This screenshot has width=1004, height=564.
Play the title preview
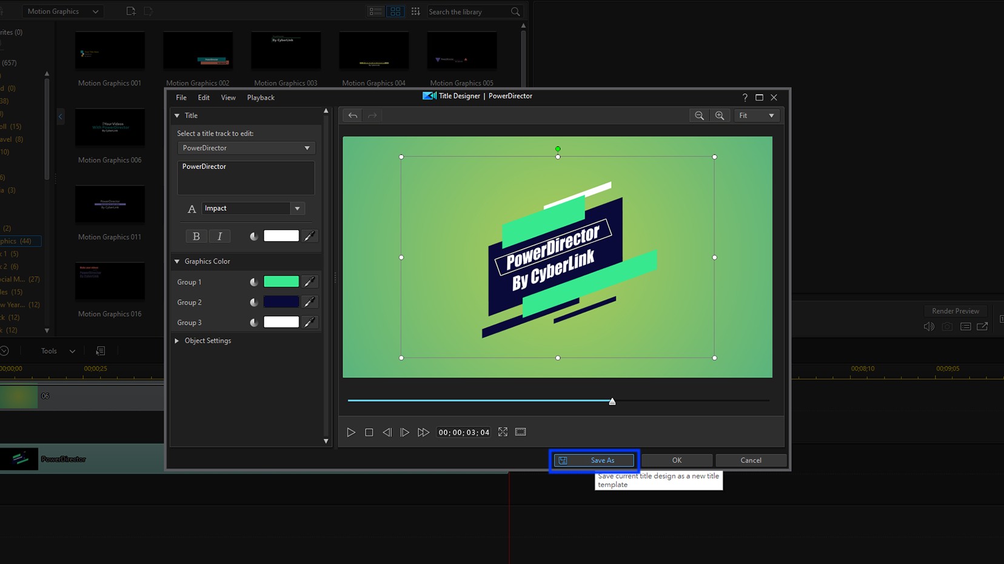point(350,432)
